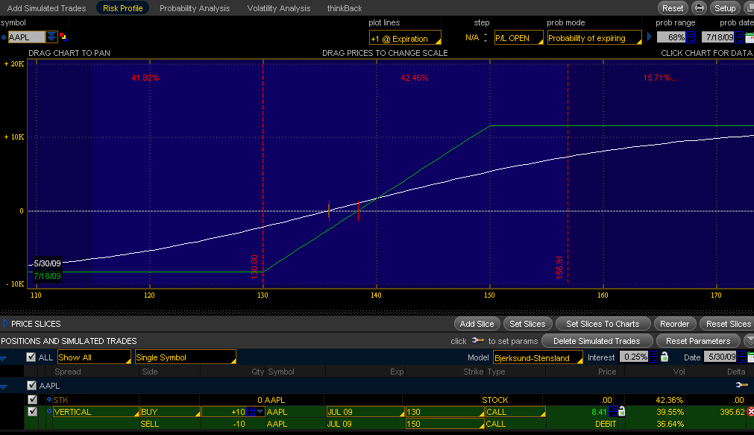The width and height of the screenshot is (754, 435).
Task: Toggle the ALL positions checkbox
Action: pos(31,357)
